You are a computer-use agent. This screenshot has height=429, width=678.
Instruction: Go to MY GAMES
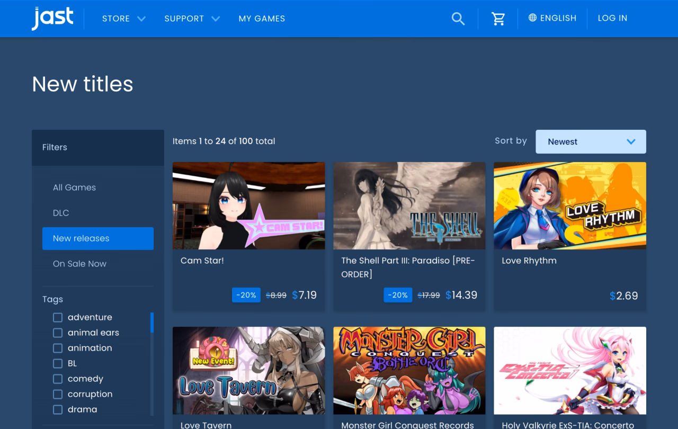click(x=262, y=19)
